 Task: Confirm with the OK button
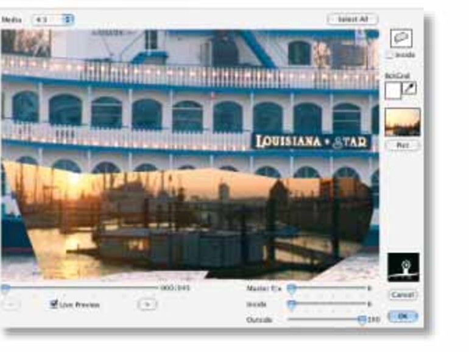point(403,316)
